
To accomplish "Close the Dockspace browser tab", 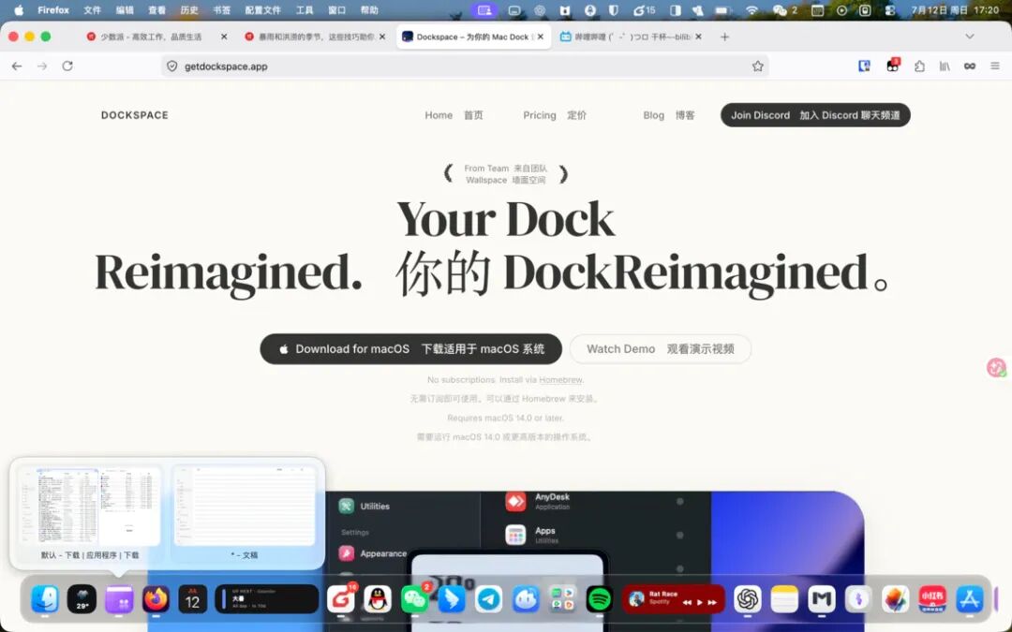I will point(541,37).
